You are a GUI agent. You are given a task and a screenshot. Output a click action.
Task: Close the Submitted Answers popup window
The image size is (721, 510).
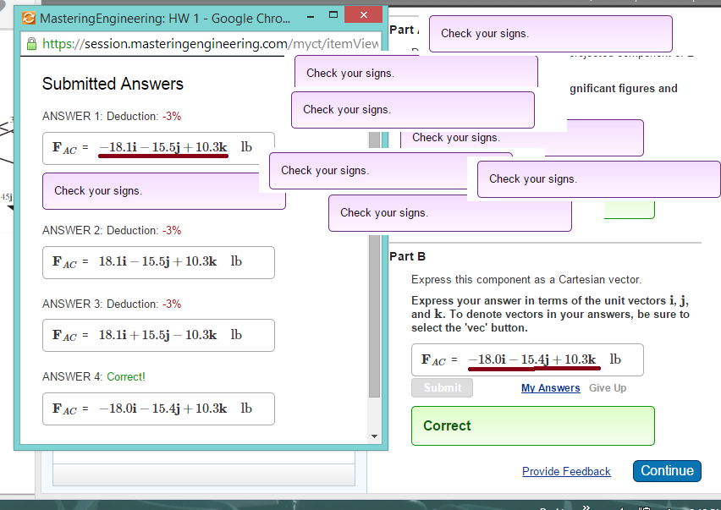click(363, 15)
